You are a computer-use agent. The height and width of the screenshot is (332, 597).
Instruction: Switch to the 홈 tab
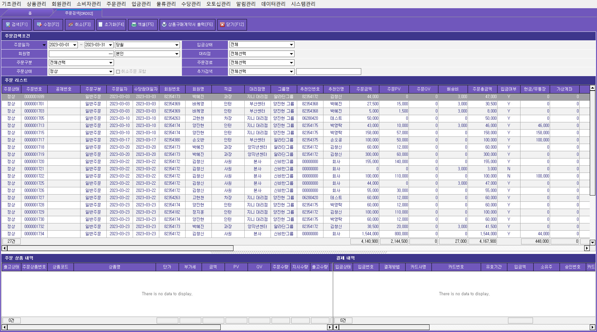click(30, 13)
